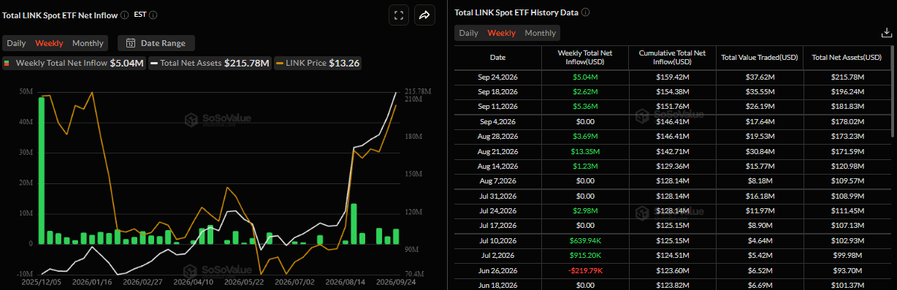The height and width of the screenshot is (290, 897).
Task: Switch chart to Daily view
Action: (17, 43)
